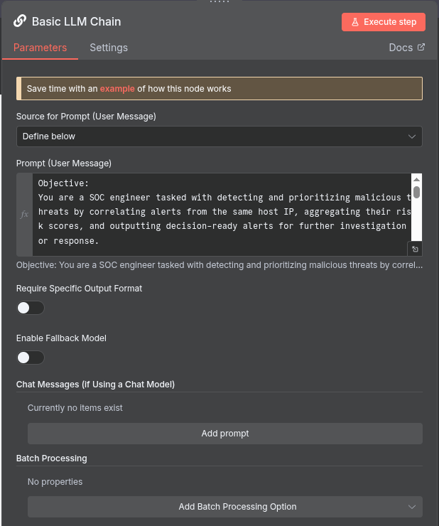Click the drag handle dots at panel top
This screenshot has height=526, width=439.
220,2
